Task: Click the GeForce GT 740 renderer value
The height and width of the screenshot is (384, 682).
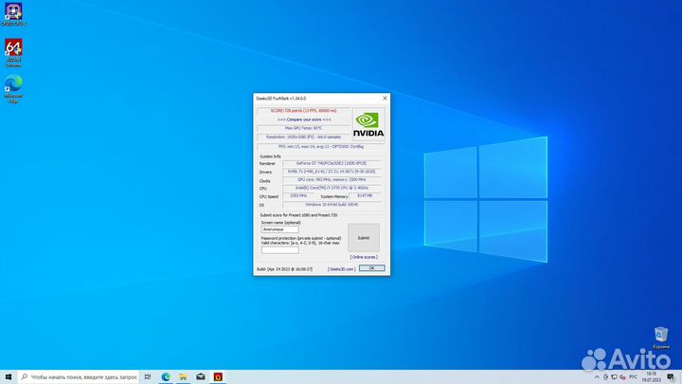Action: point(332,163)
